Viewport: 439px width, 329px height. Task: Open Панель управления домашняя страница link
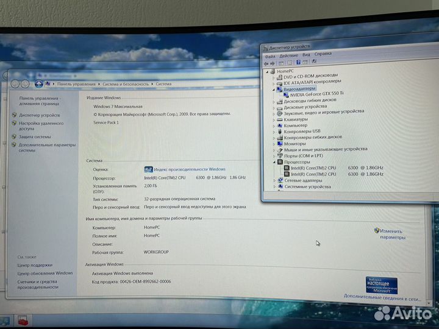(39, 101)
